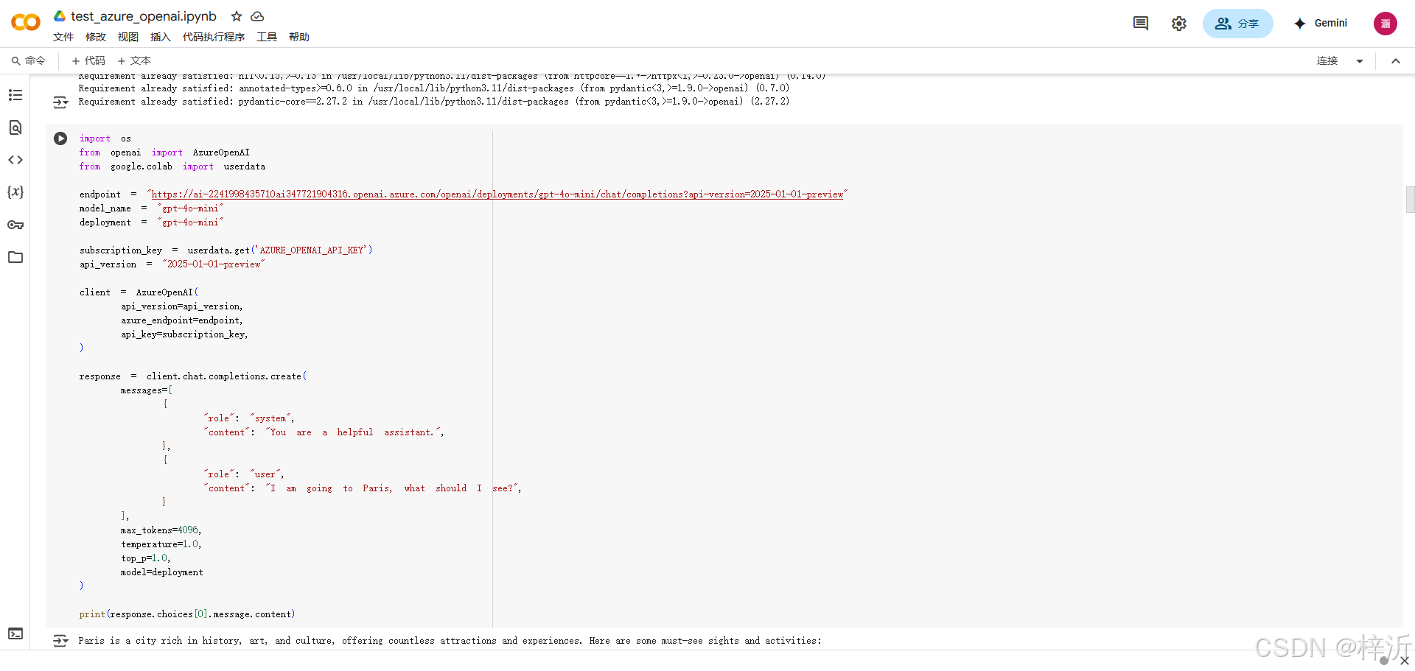Open the code snippets sidebar icon
Viewport: 1415px width, 671px height.
[15, 160]
